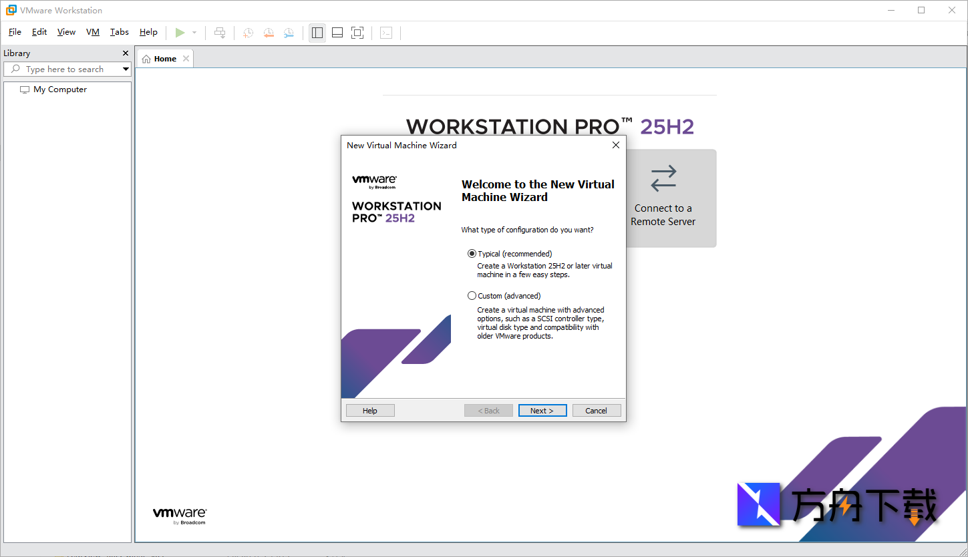
Task: Click Connect to a Remote Server
Action: [663, 198]
